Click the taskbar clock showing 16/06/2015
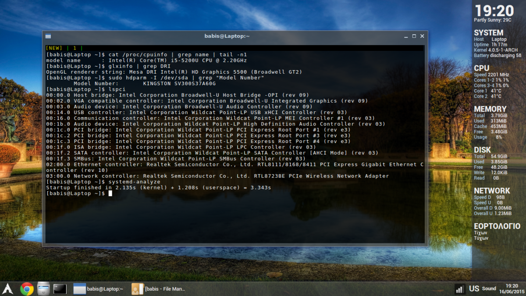 [512, 289]
